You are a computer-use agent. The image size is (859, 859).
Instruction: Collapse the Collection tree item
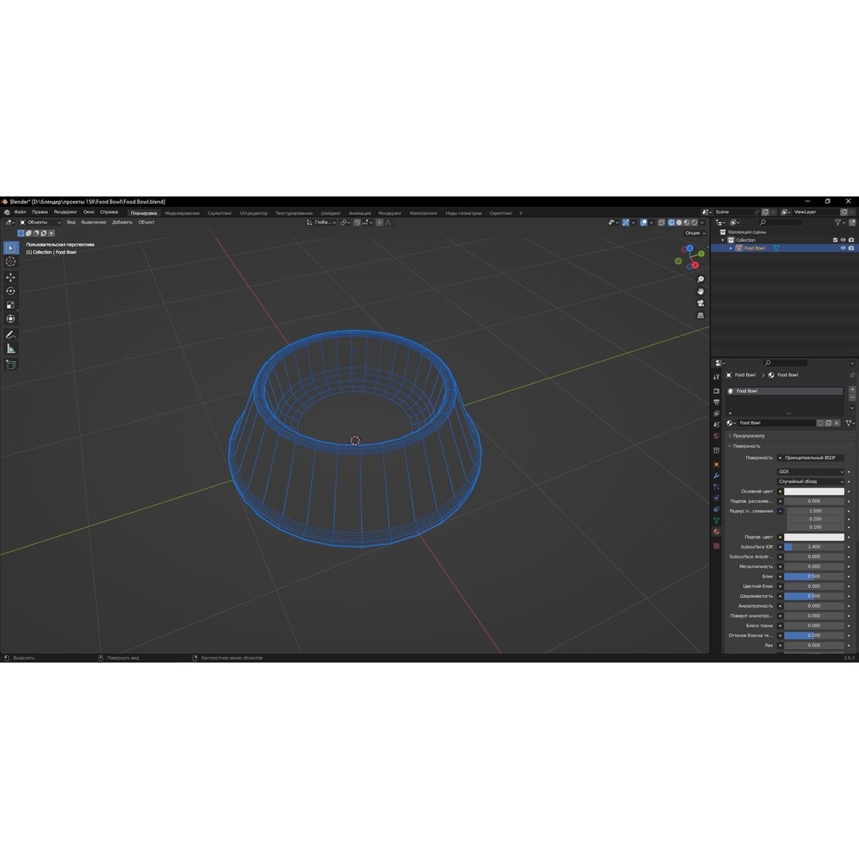[x=722, y=240]
